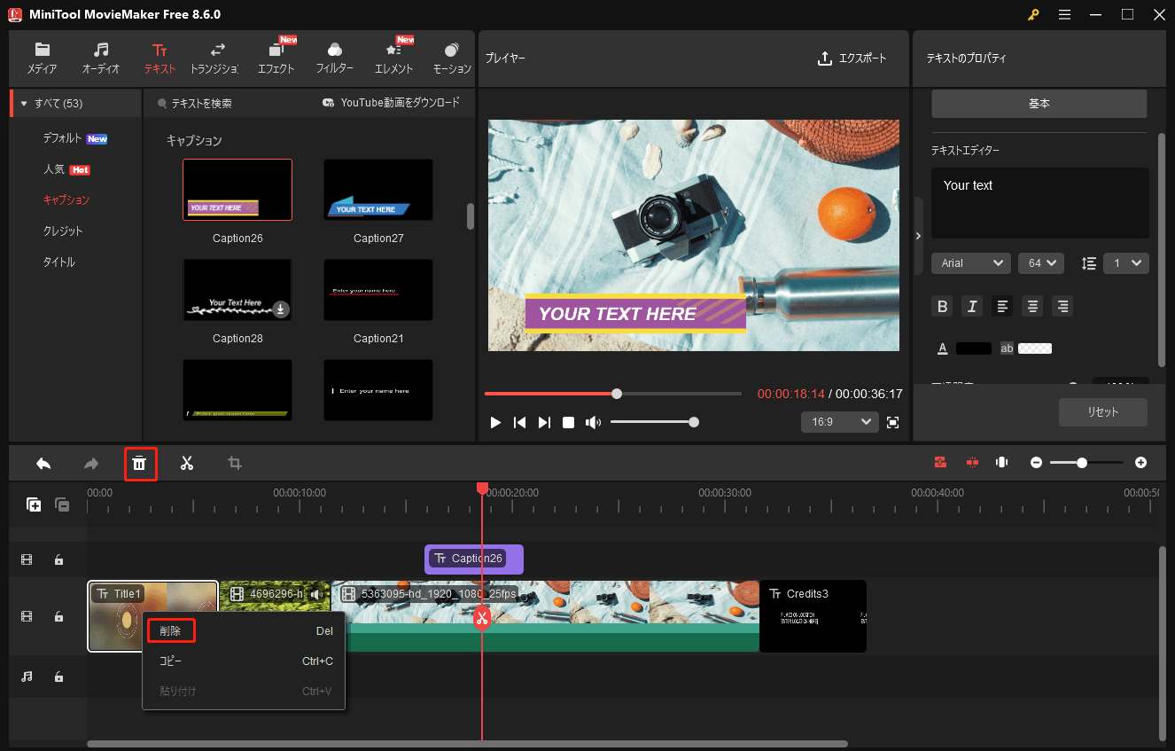This screenshot has height=751, width=1175.
Task: Open the モーション (Motion) panel
Action: click(x=451, y=59)
